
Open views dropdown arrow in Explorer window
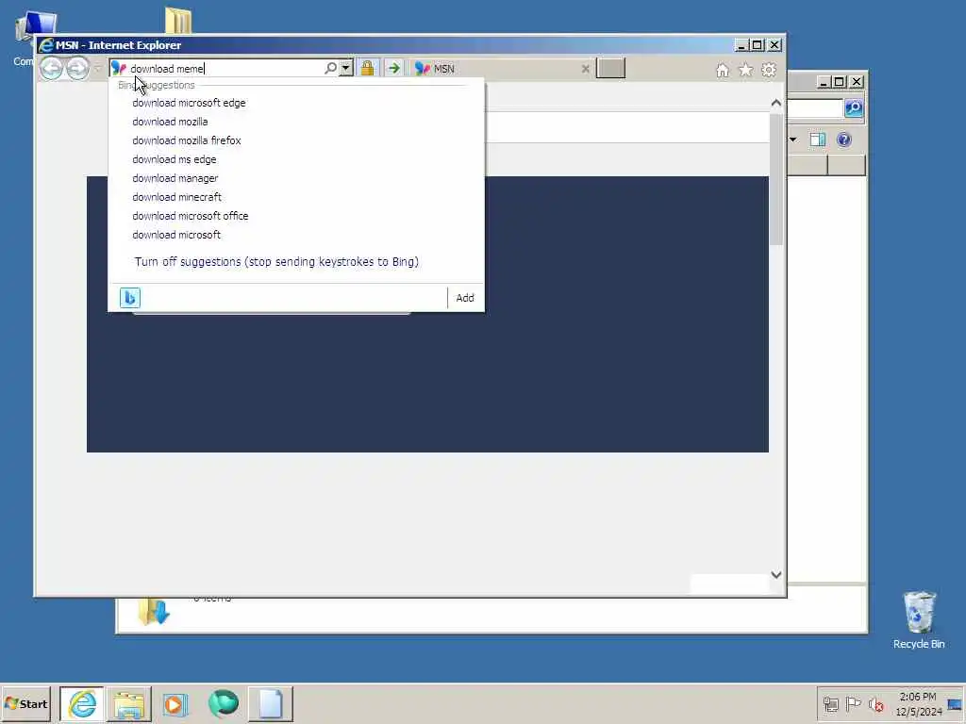tap(793, 140)
